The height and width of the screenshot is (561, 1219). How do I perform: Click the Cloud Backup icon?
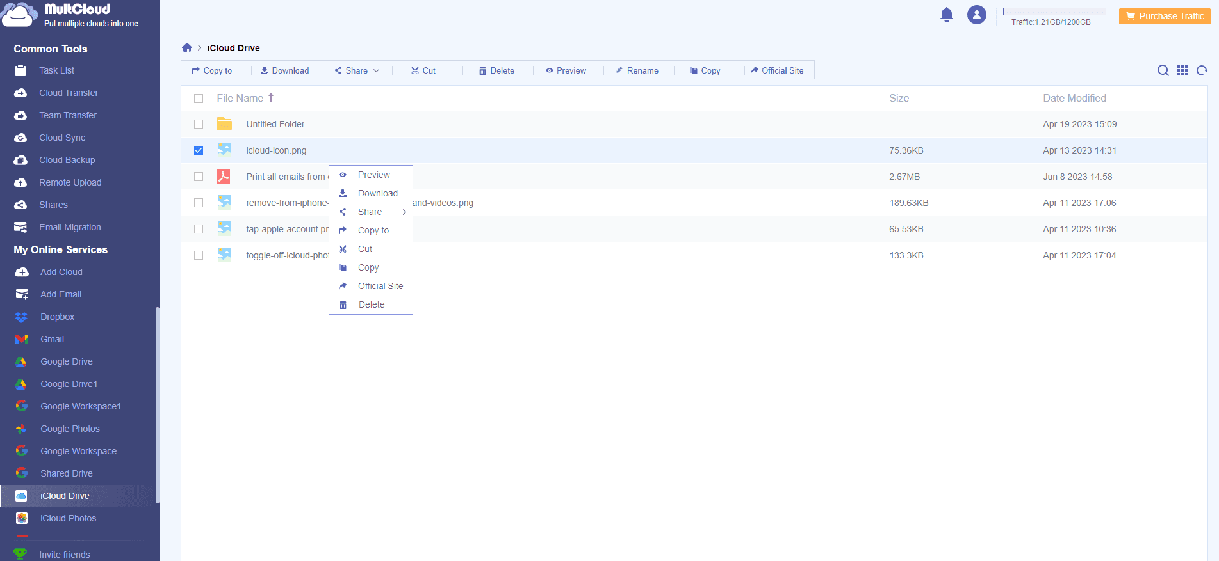pos(20,160)
